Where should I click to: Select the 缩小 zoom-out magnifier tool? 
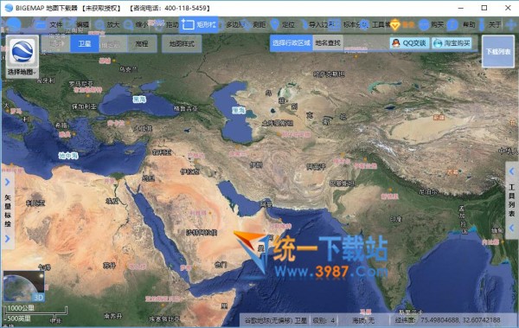[136, 24]
